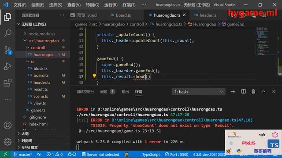Maximize the panel with up chevron
282x158 pixels.
click(263, 92)
